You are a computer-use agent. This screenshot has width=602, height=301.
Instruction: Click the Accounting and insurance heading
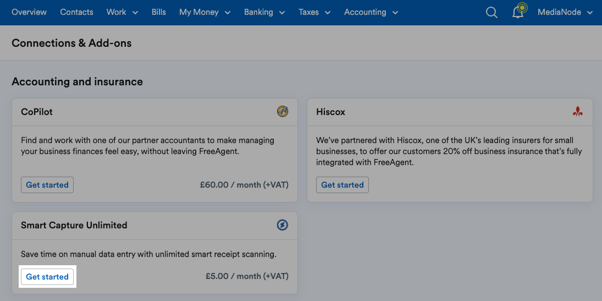click(77, 81)
